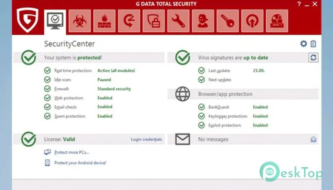This screenshot has height=190, width=333.
Task: Open the Encryption key tab
Action: (227, 21)
